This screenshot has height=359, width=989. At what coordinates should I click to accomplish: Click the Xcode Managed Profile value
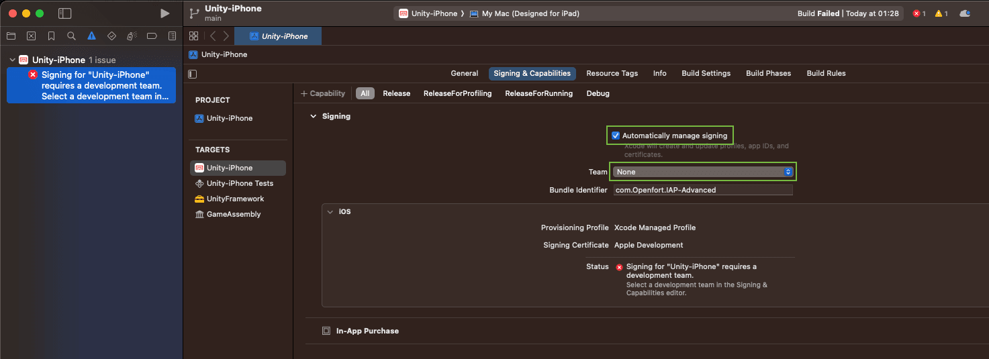tap(655, 227)
